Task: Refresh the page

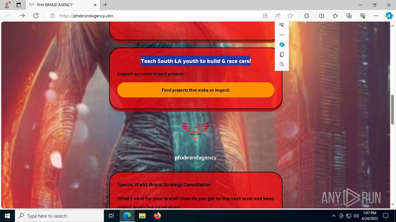Action: pos(36,16)
